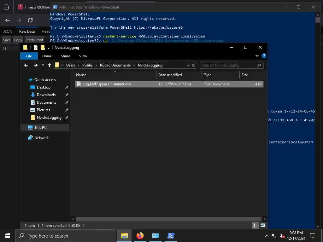Image resolution: width=323 pixels, height=242 pixels.
Task: Expand the Explorer ribbon chevron
Action: click(257, 56)
